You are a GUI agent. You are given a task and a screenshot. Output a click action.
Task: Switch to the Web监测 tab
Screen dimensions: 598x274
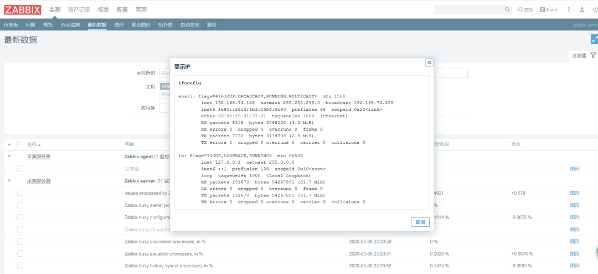click(x=70, y=25)
